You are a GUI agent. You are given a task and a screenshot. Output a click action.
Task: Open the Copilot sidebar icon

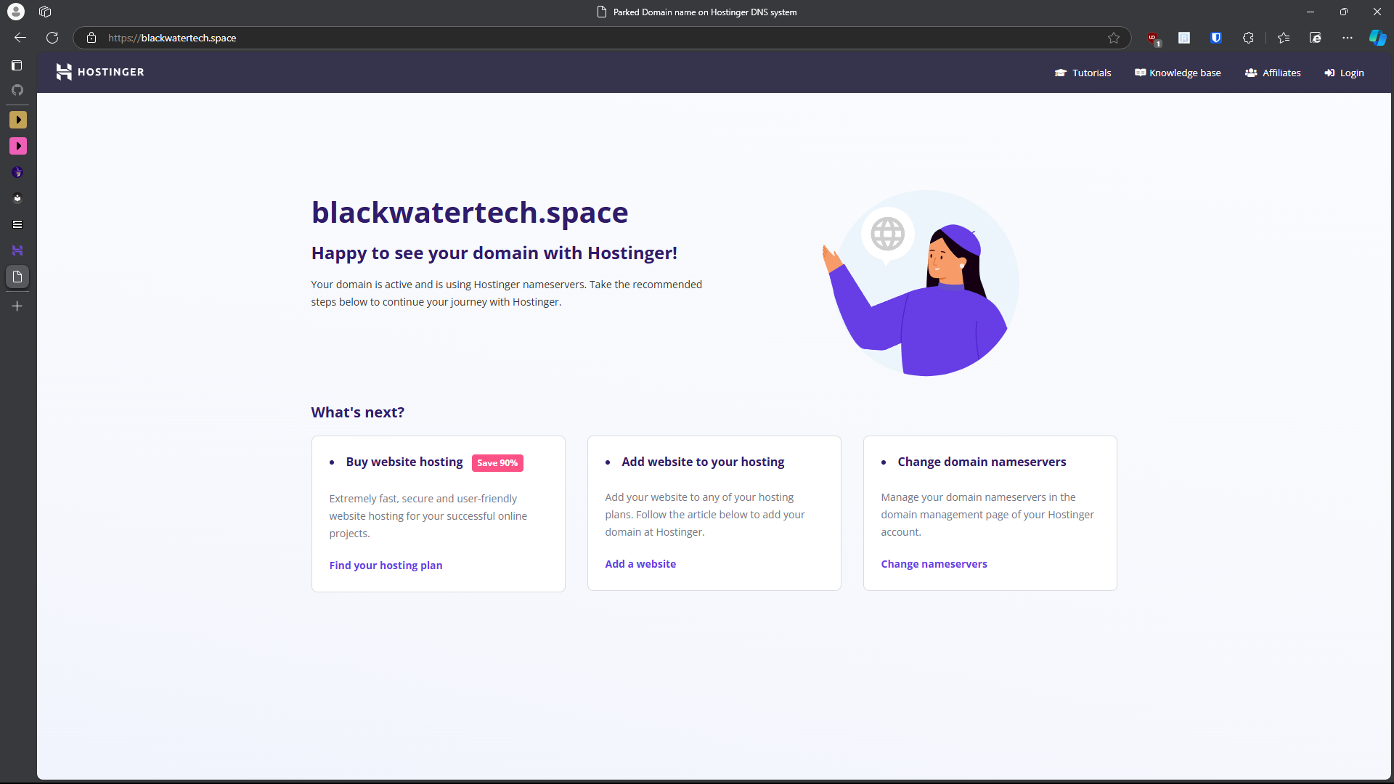tap(1377, 38)
